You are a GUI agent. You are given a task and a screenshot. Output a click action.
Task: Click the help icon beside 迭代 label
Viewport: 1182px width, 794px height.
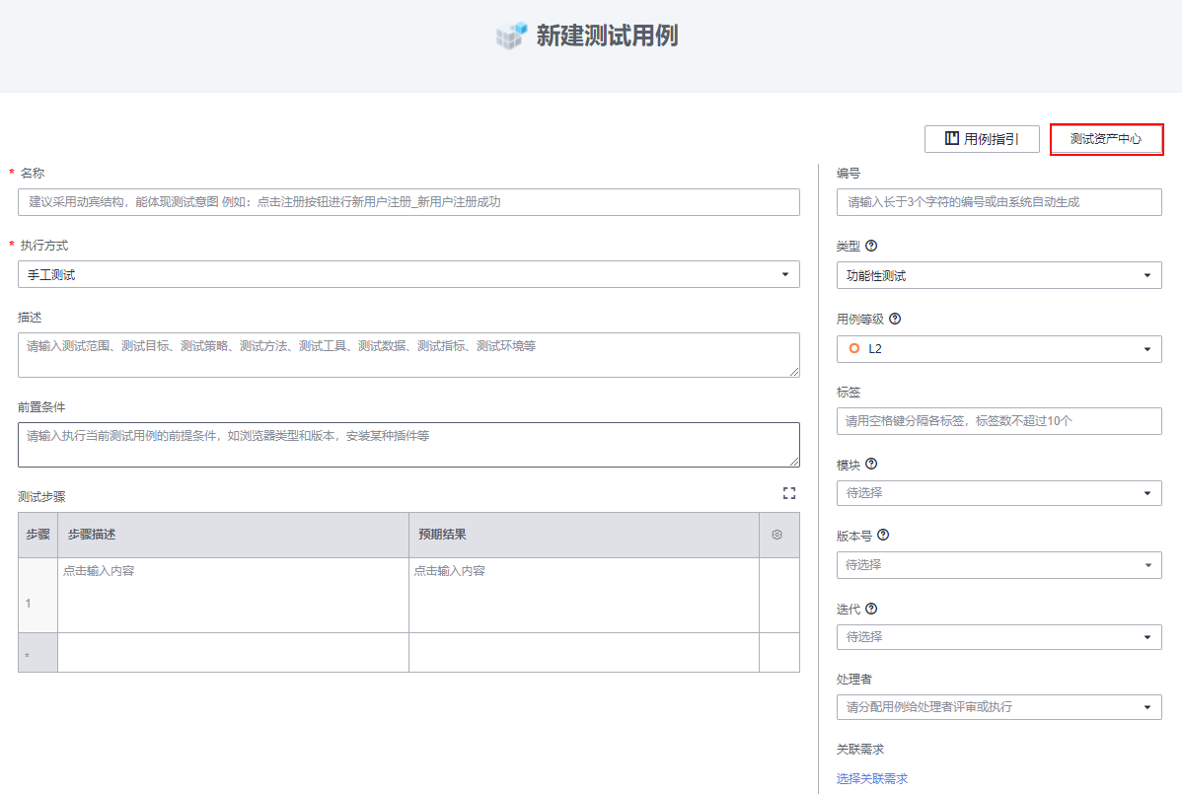click(871, 609)
